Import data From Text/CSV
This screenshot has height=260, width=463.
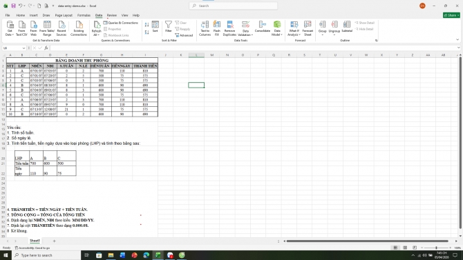point(21,28)
